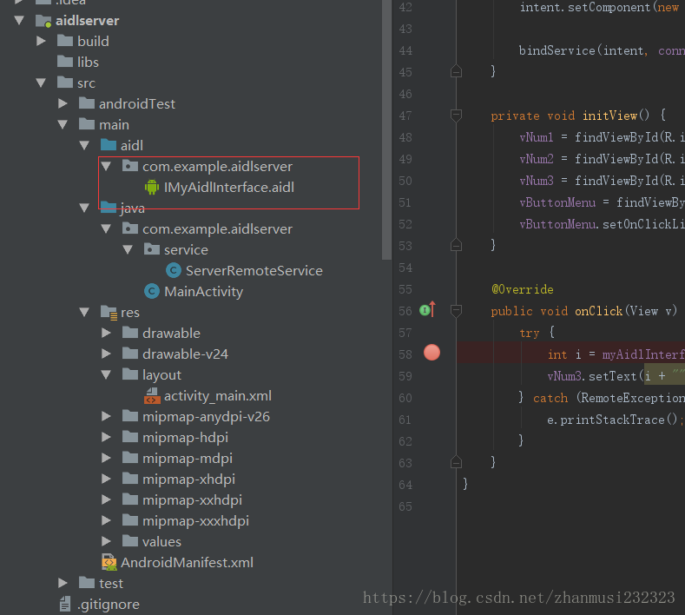
Task: Expand the values folder
Action: [106, 541]
